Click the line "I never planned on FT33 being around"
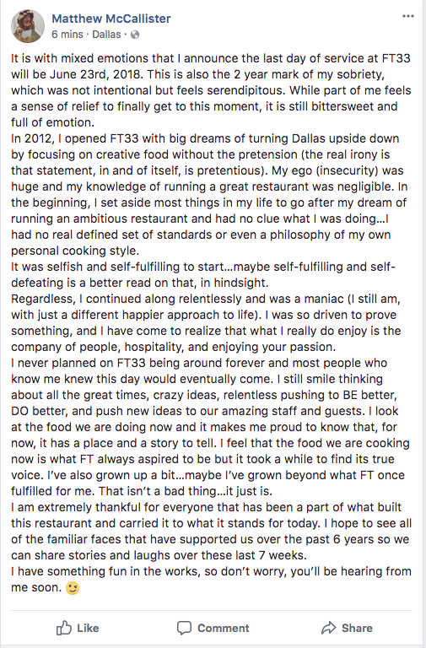426x648 pixels. [199, 364]
